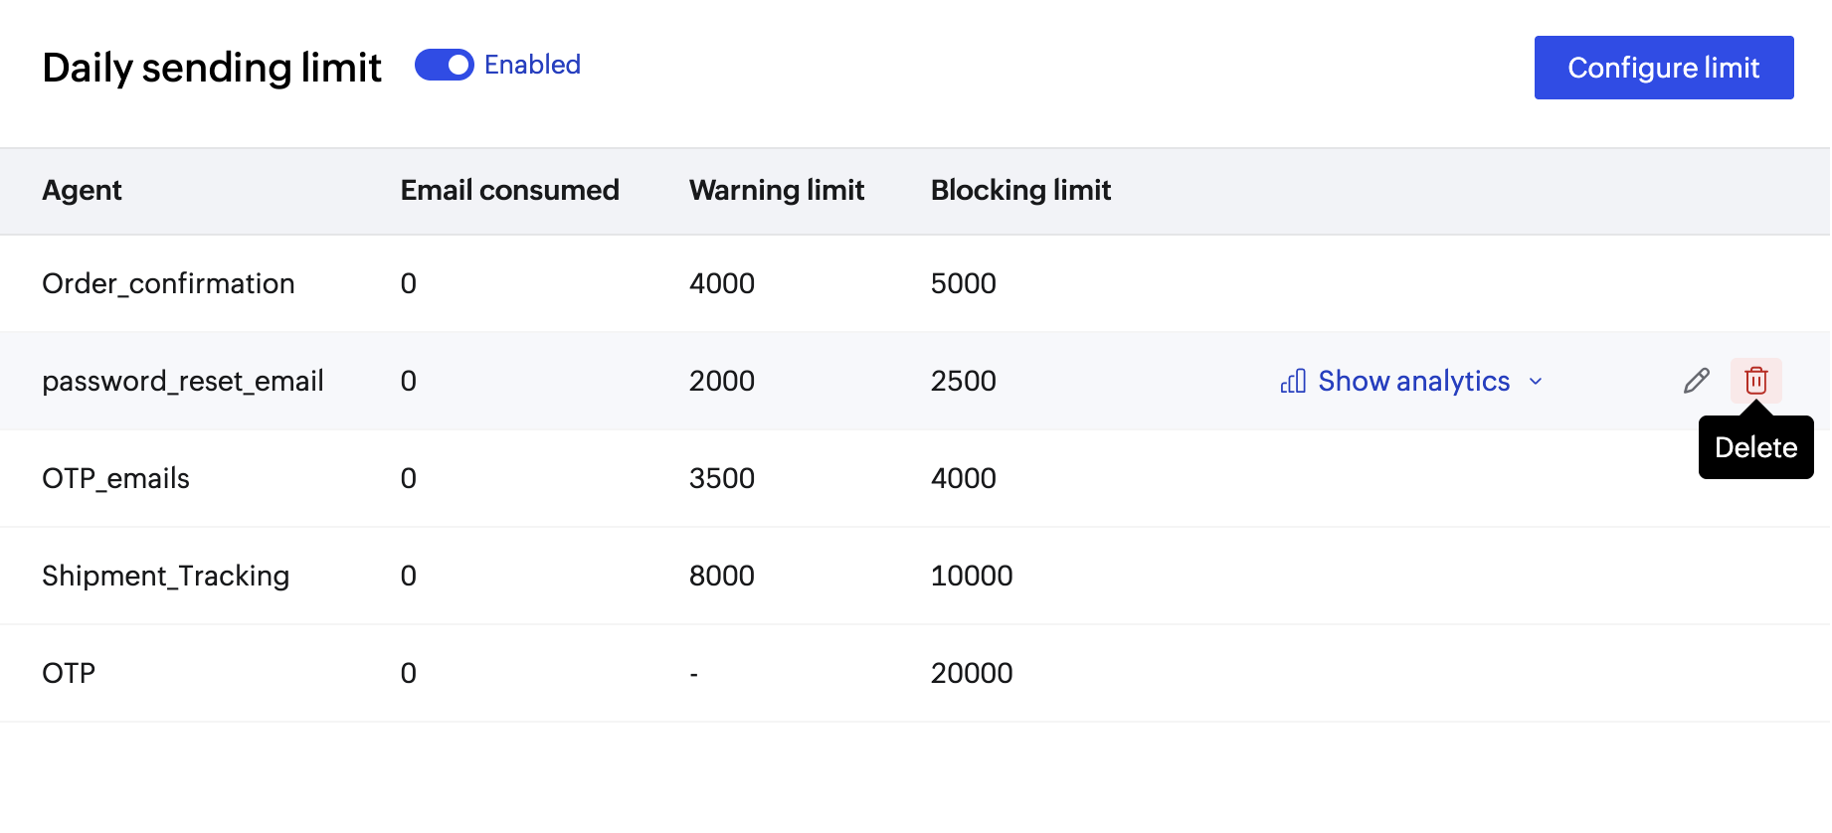Click the Email consumed column header
1832x833 pixels.
click(509, 191)
